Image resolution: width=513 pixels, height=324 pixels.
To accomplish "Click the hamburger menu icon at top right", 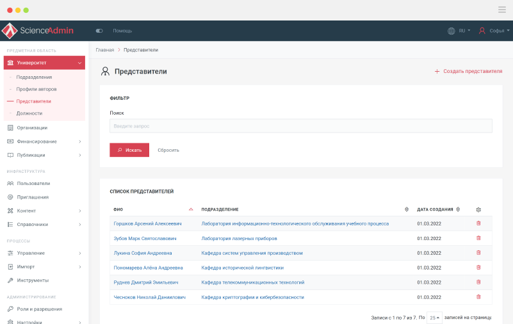I will tap(501, 10).
